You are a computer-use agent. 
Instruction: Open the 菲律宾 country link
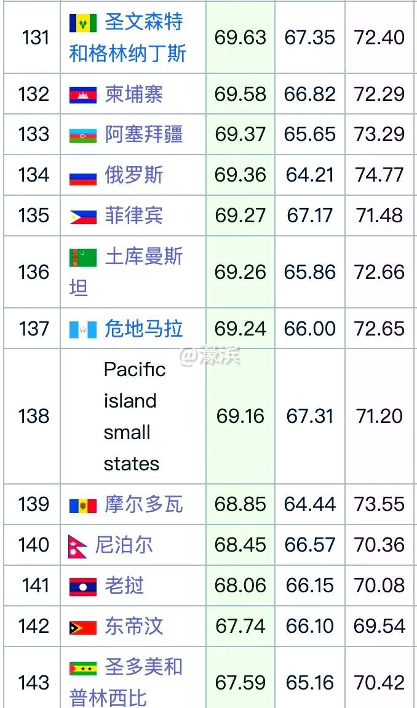(x=133, y=215)
